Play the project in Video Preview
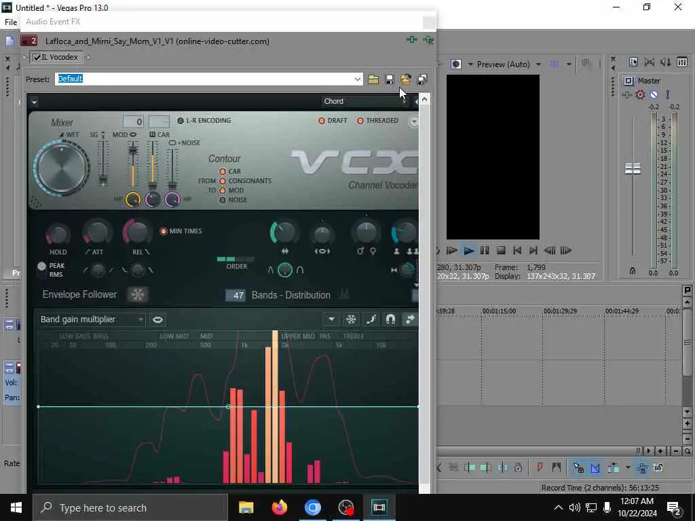695x521 pixels. [x=468, y=250]
